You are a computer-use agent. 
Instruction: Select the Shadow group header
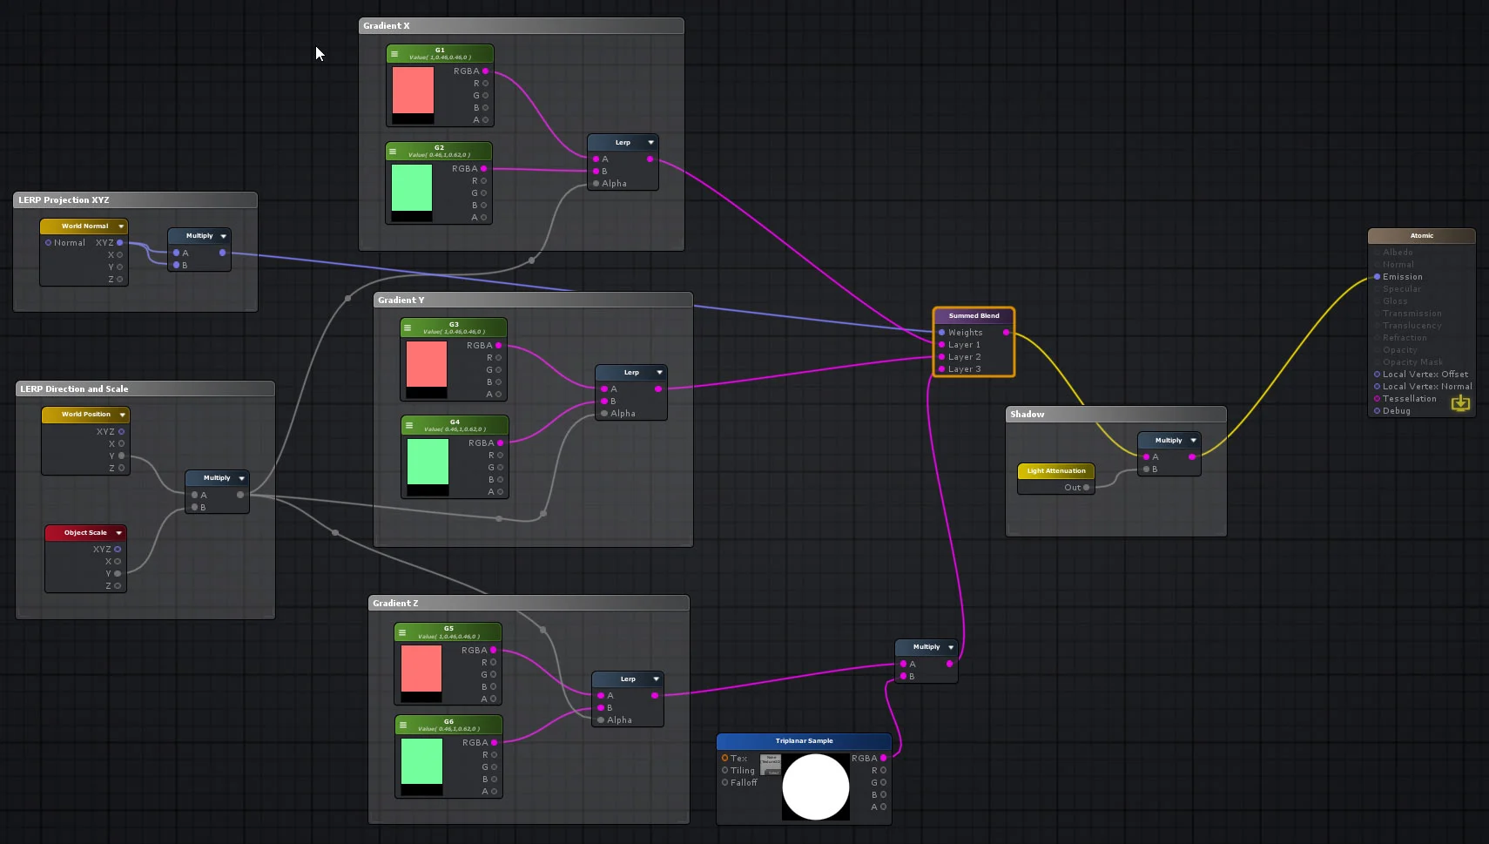[1115, 415]
